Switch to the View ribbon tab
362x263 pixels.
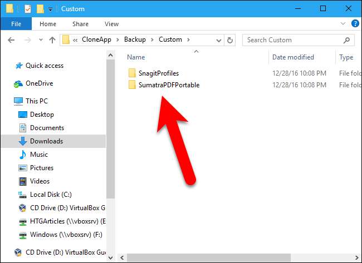pyautogui.click(x=111, y=24)
